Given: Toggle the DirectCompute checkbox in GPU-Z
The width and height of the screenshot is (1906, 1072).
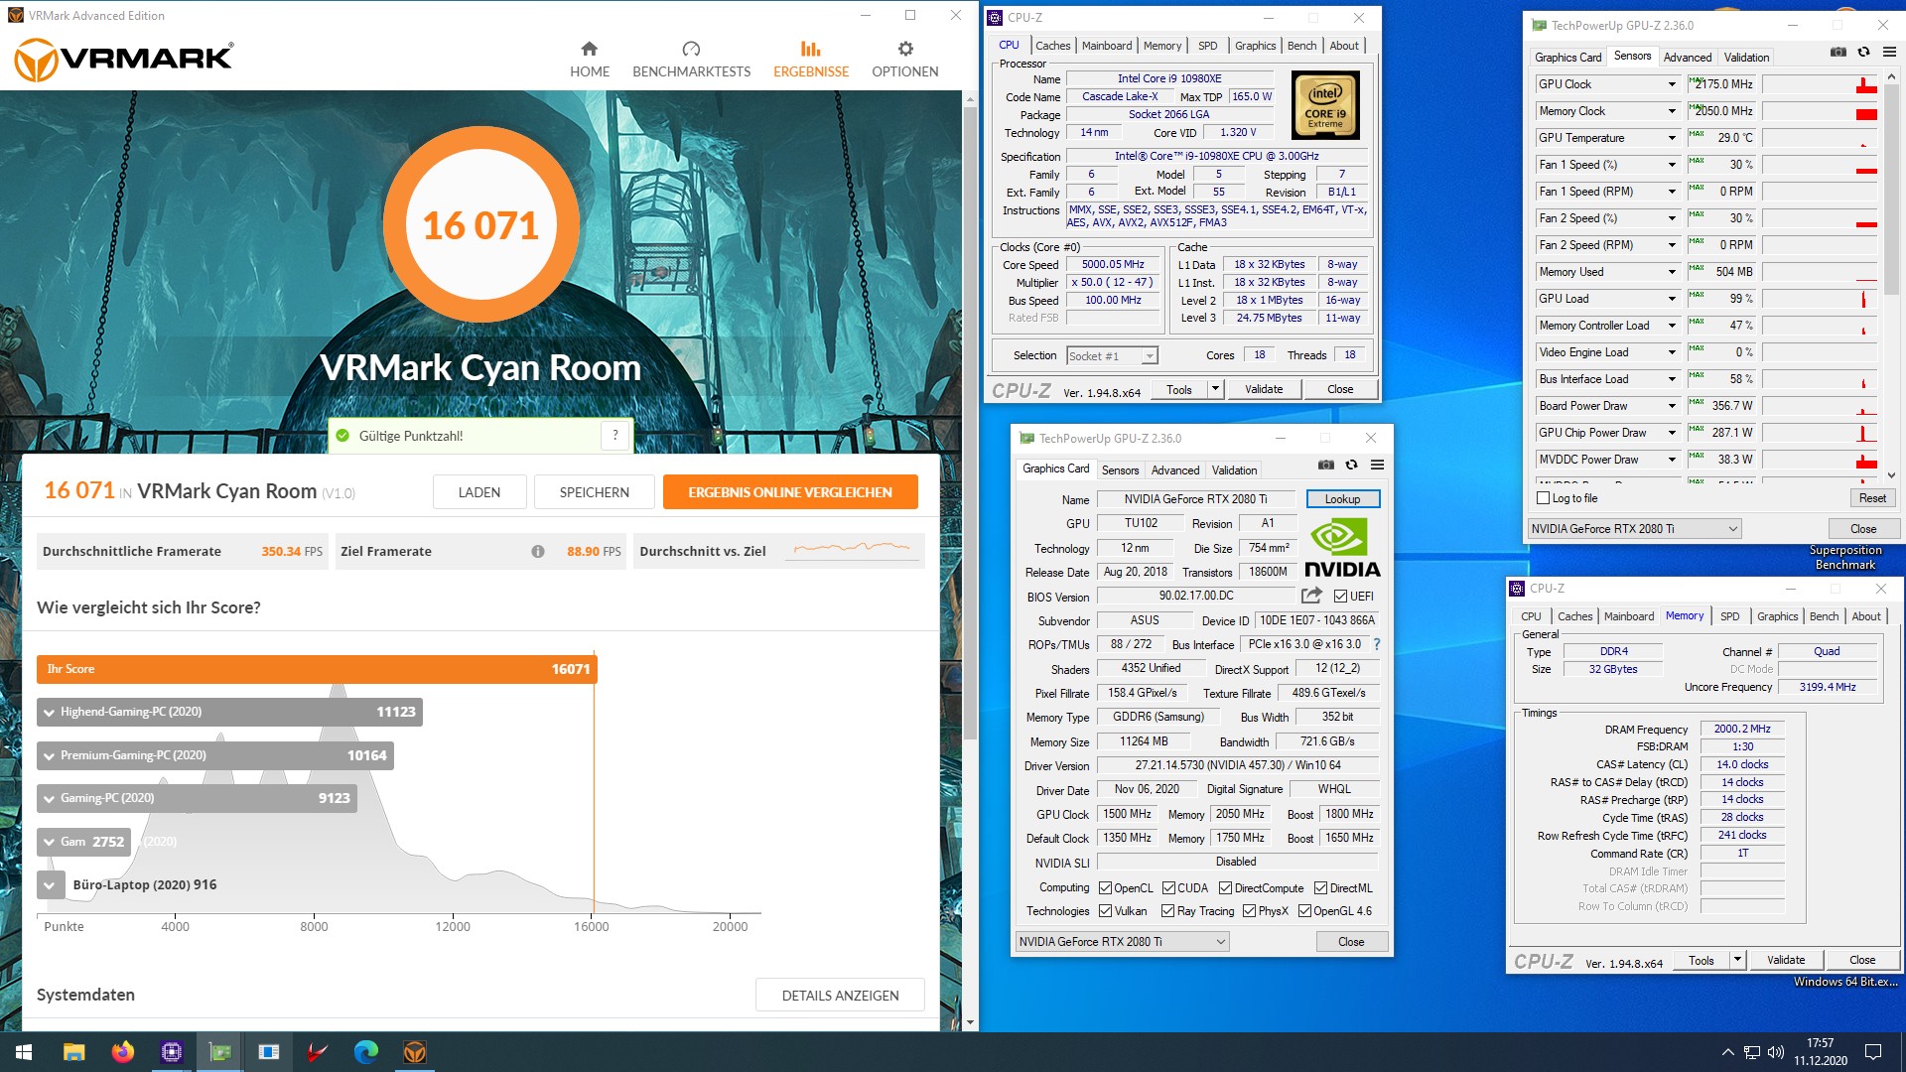Looking at the screenshot, I should 1225,888.
